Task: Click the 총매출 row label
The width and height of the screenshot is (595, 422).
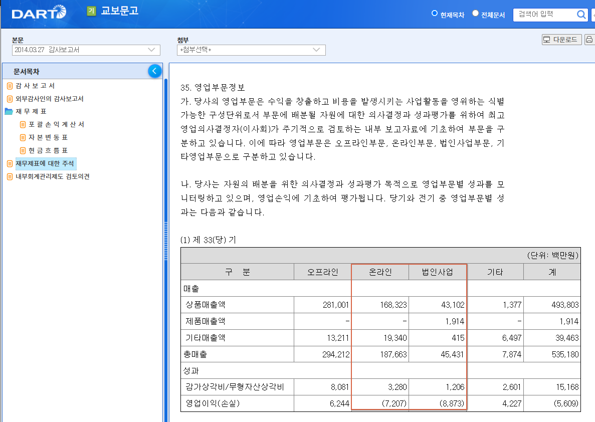Action: tap(195, 354)
